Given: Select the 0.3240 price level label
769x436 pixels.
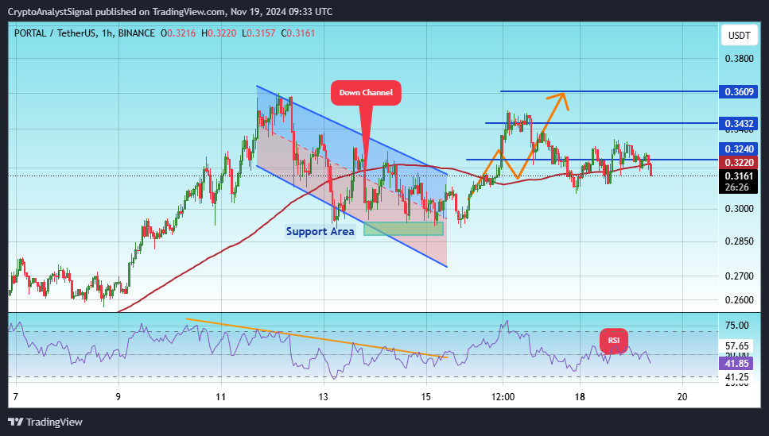Looking at the screenshot, I should point(739,149).
